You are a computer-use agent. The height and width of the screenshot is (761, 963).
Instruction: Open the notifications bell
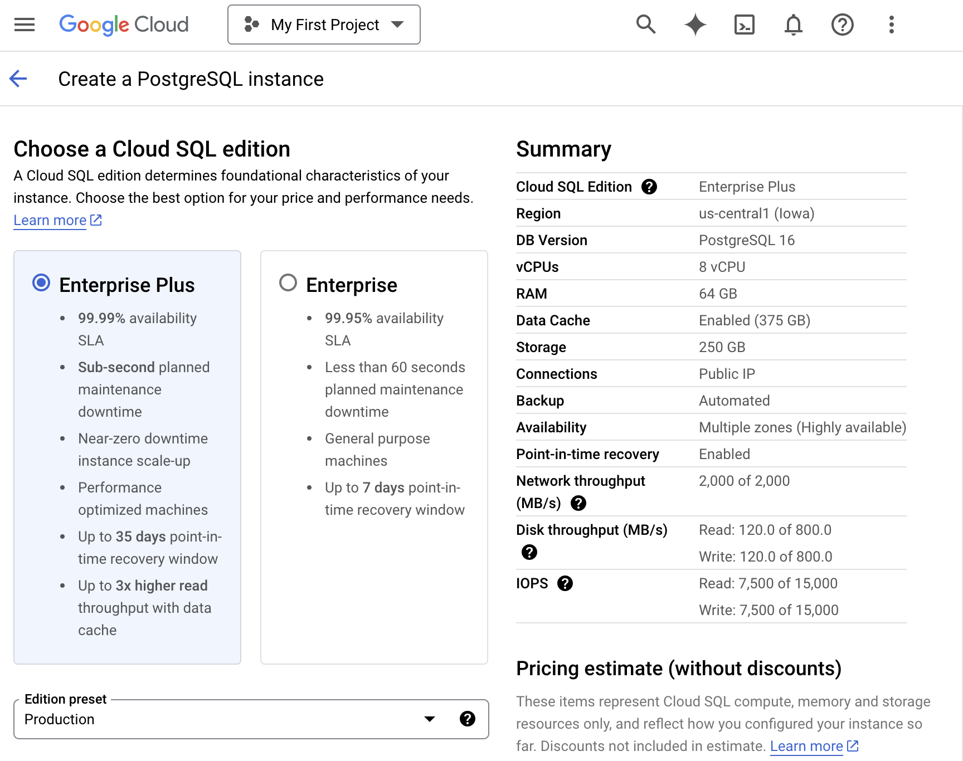click(793, 25)
